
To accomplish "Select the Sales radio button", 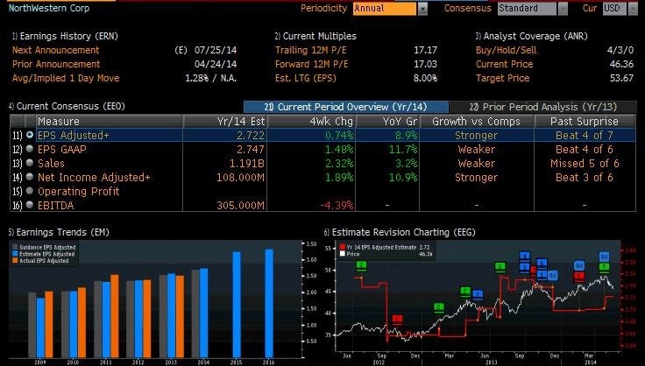I will 30,163.
